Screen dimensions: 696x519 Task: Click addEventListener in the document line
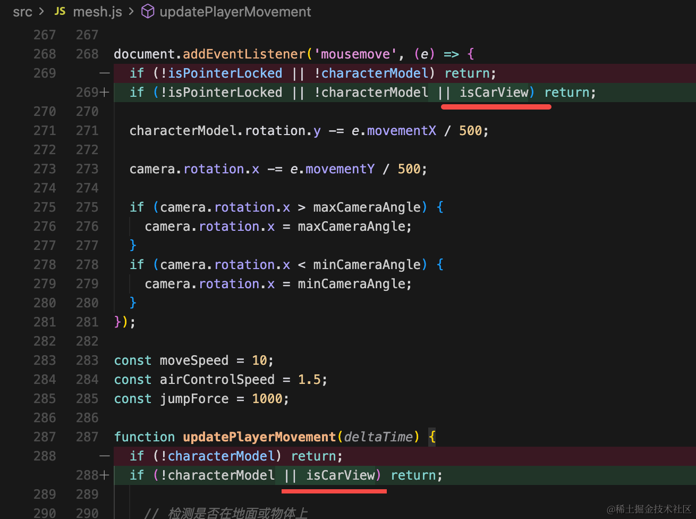pyautogui.click(x=244, y=54)
